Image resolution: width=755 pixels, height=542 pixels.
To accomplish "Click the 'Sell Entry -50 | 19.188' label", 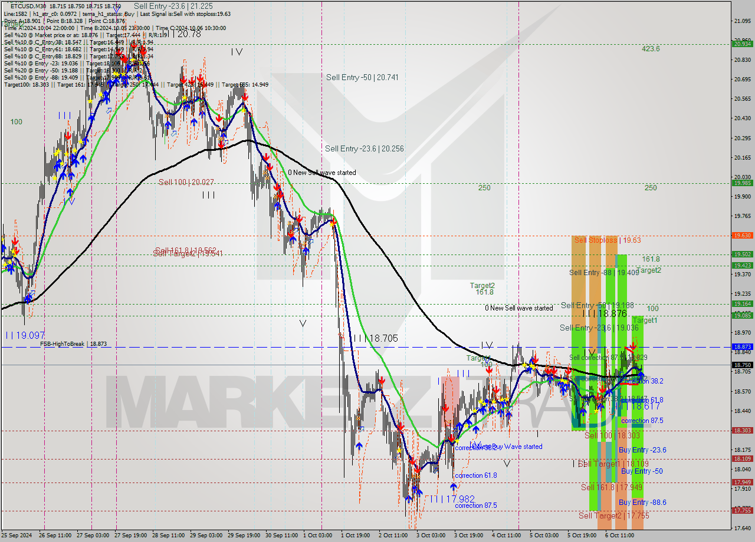I will (598, 305).
